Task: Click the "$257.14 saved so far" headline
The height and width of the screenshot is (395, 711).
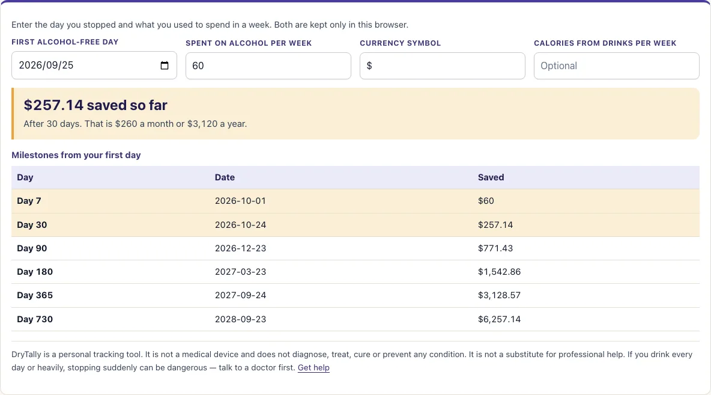Action: (x=95, y=105)
